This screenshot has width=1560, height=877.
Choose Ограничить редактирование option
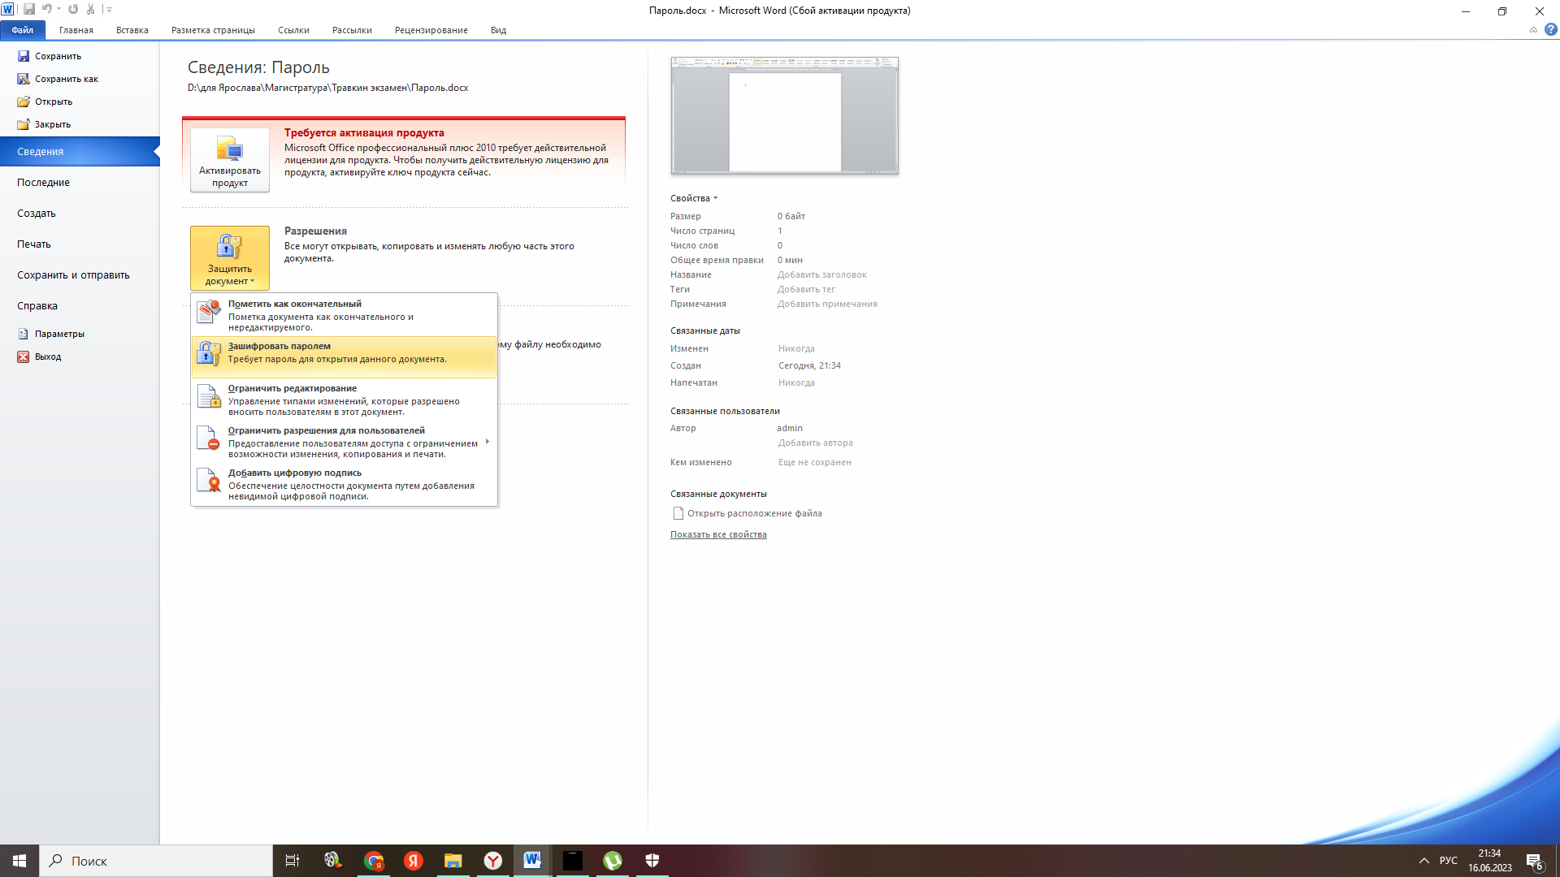[x=344, y=400]
